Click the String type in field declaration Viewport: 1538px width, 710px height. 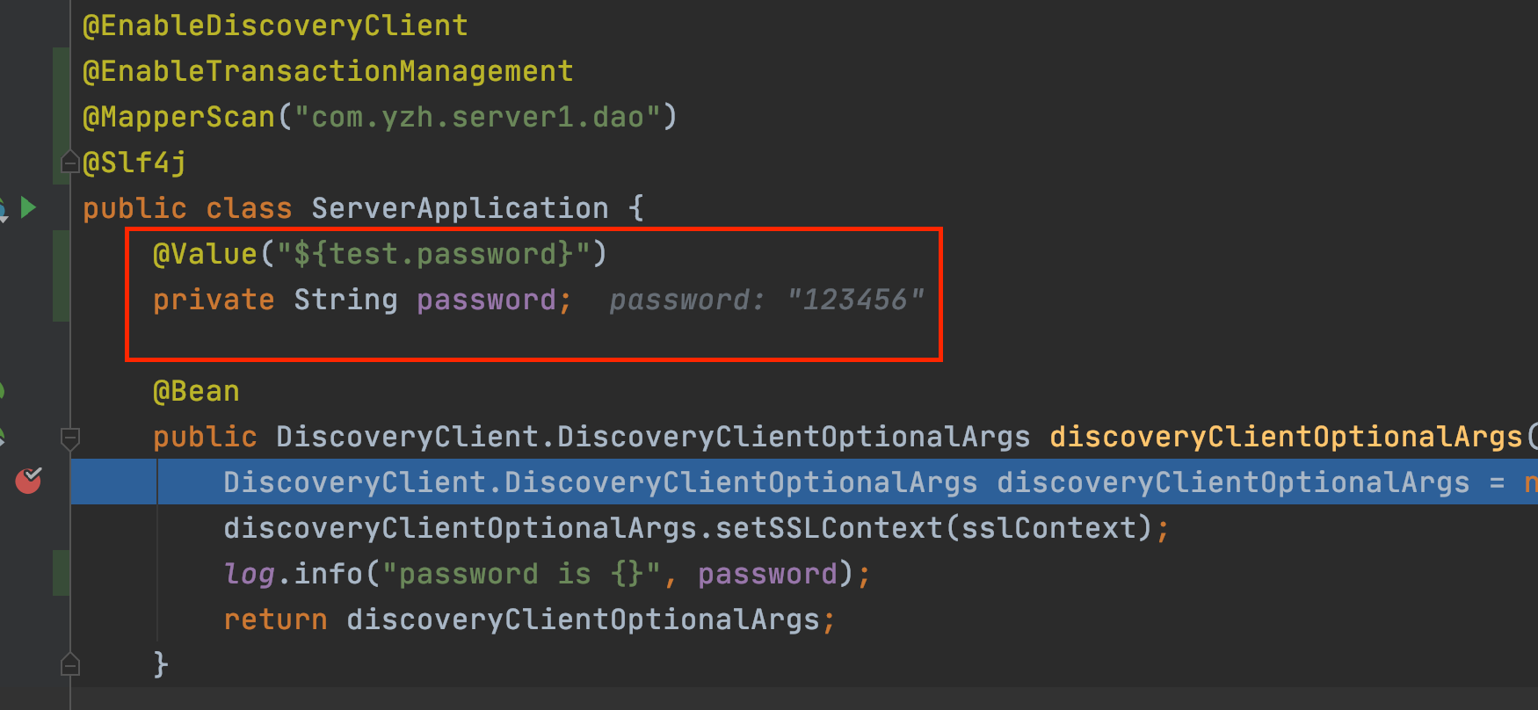click(x=345, y=300)
